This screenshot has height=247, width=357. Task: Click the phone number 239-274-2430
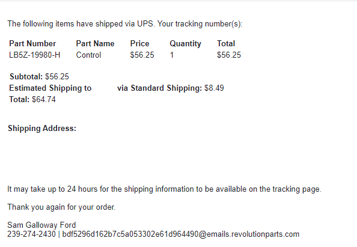[31, 234]
